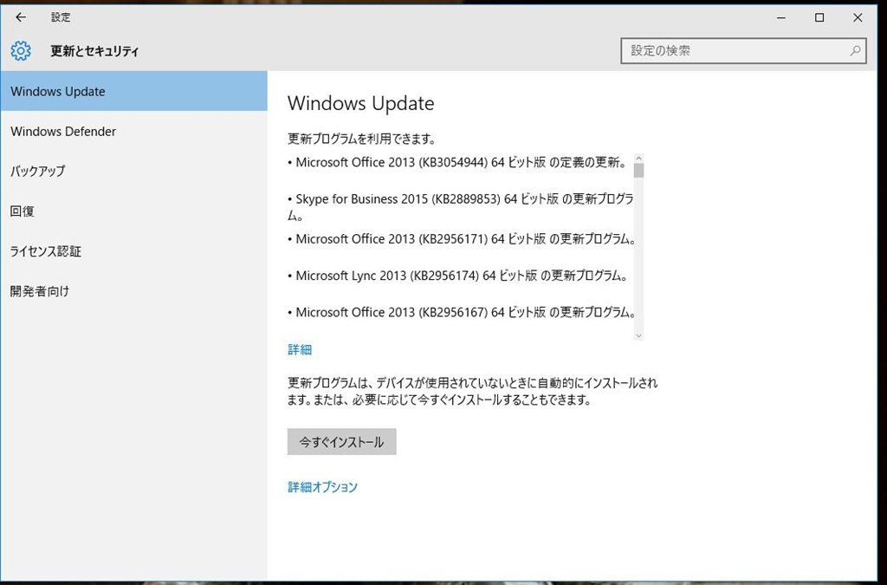The height and width of the screenshot is (585, 887).
Task: Click the update list scrollbar thumb
Action: tap(638, 171)
